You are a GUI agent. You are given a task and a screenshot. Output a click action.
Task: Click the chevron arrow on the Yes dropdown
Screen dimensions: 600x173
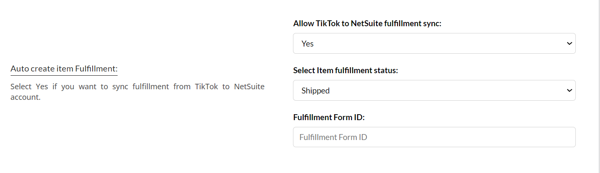(x=569, y=44)
